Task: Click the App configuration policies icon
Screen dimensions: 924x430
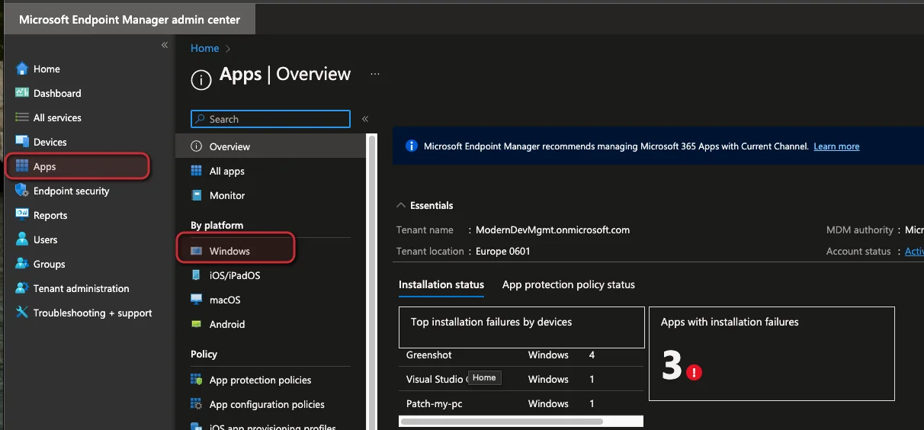Action: tap(197, 404)
